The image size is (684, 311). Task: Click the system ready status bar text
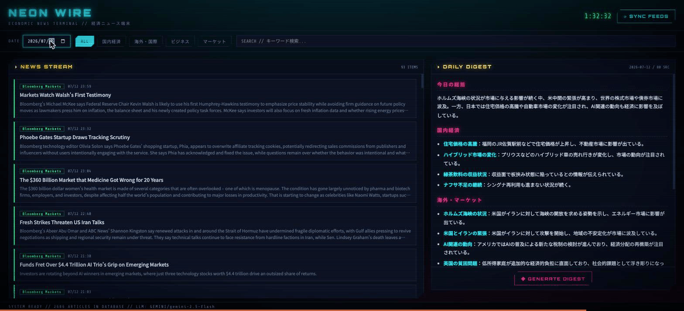point(112,307)
